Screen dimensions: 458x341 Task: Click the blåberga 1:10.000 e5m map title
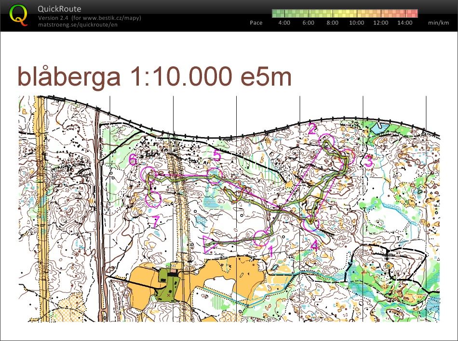click(x=155, y=77)
